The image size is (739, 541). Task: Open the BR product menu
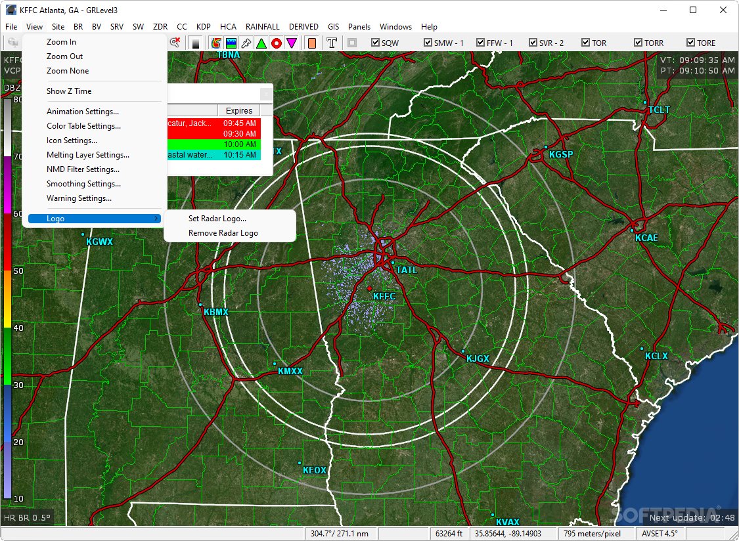pos(78,27)
